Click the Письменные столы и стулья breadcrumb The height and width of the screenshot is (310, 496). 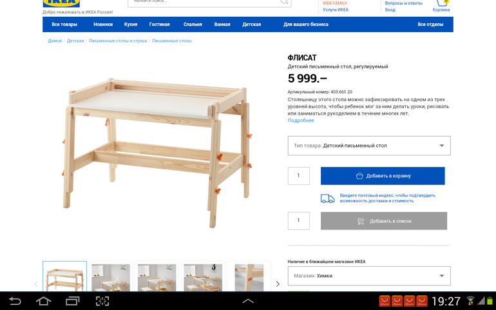[118, 41]
